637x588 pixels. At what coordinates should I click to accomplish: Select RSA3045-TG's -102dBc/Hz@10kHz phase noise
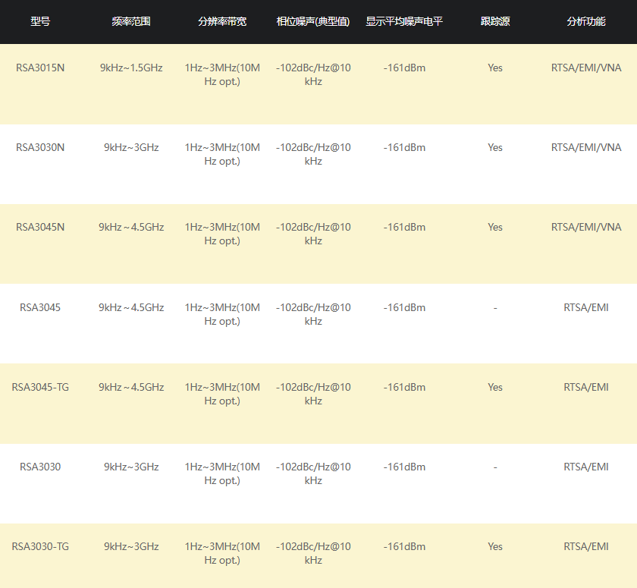click(313, 395)
